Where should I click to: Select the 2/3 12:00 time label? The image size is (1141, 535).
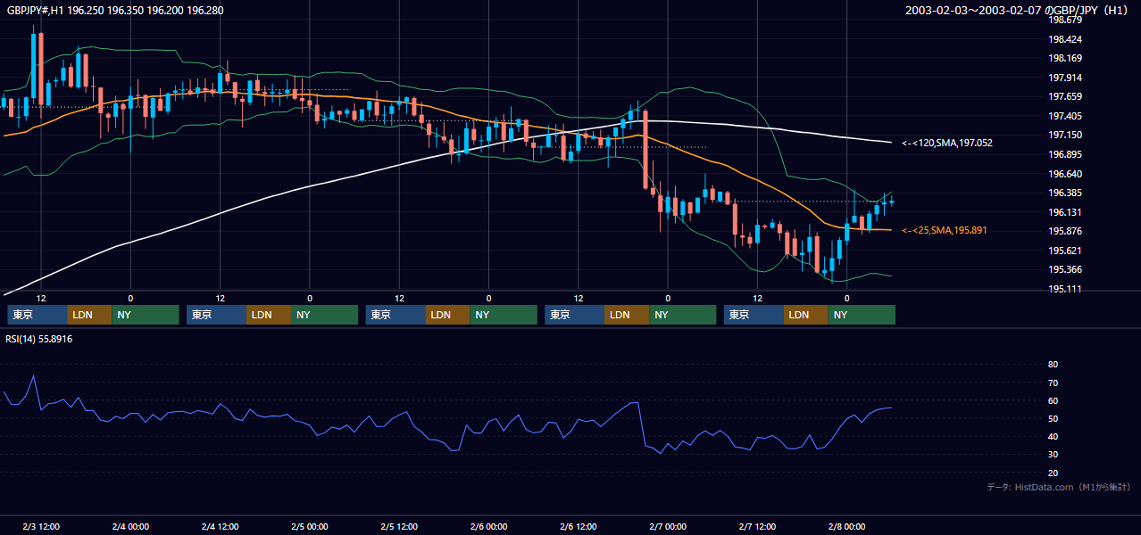[x=41, y=526]
